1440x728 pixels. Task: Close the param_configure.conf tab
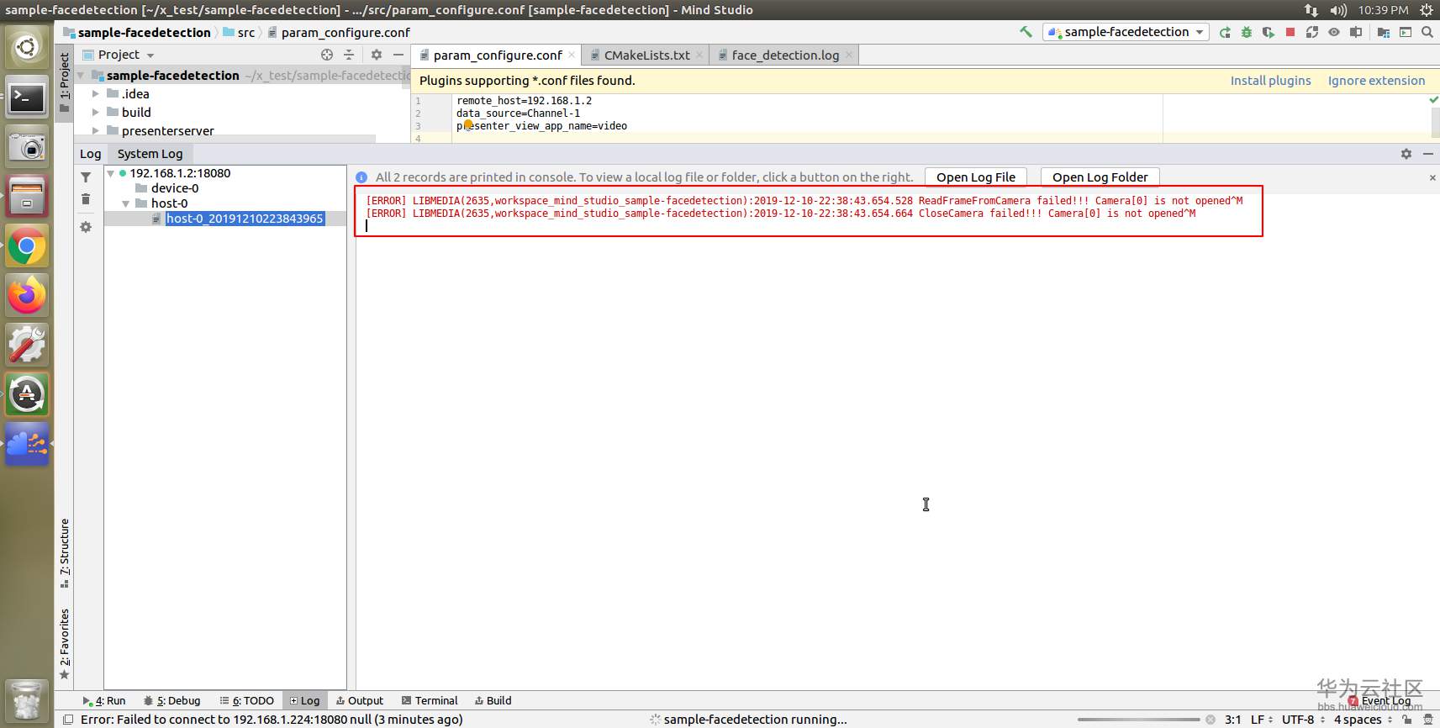pyautogui.click(x=572, y=55)
